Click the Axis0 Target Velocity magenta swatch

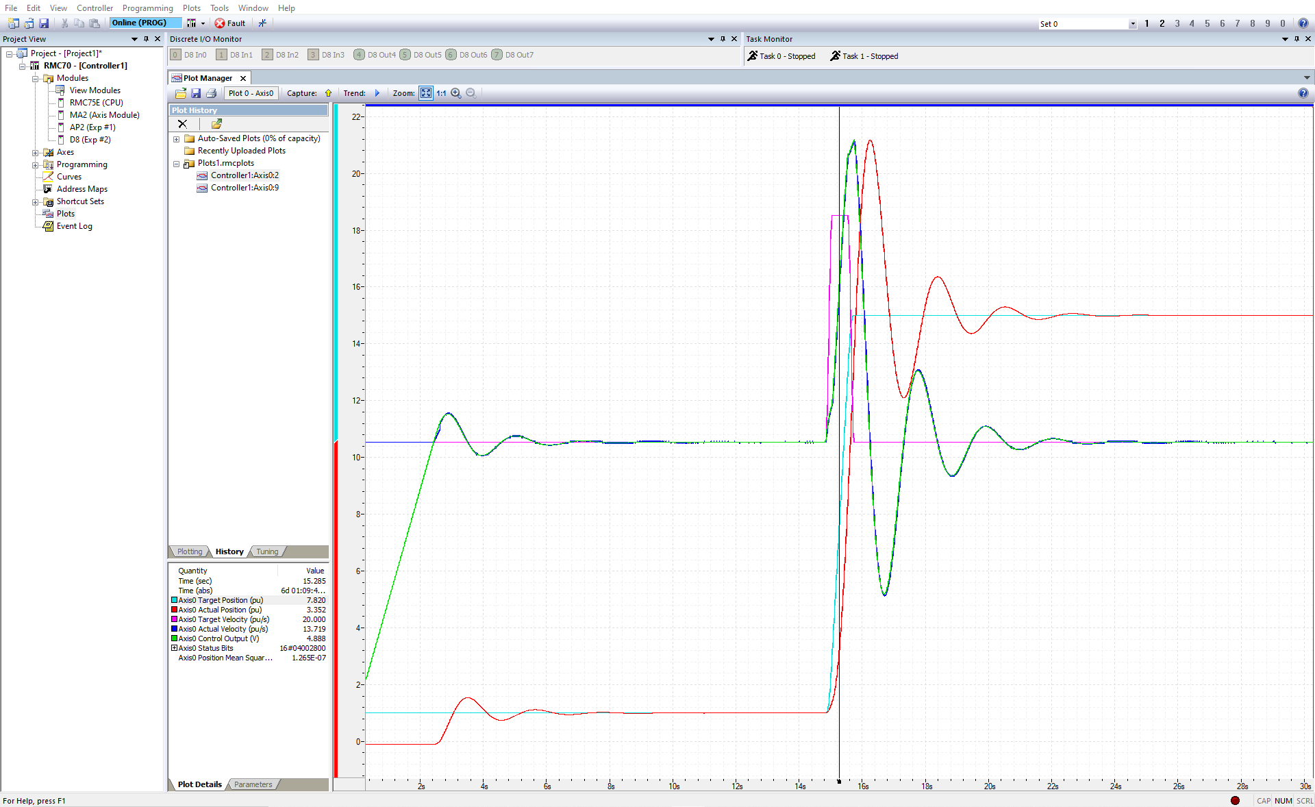pyautogui.click(x=174, y=619)
